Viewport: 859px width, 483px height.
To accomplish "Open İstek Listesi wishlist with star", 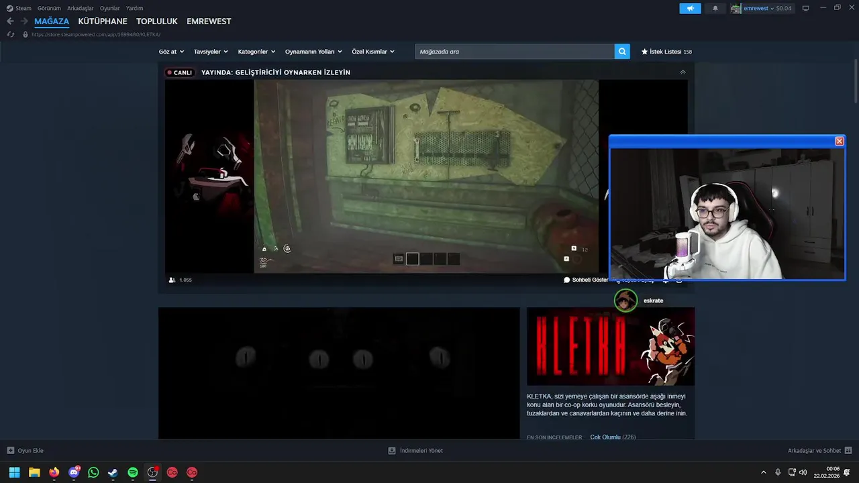I will (666, 51).
